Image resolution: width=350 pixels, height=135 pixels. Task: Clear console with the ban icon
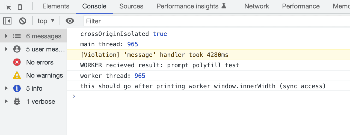(22, 21)
